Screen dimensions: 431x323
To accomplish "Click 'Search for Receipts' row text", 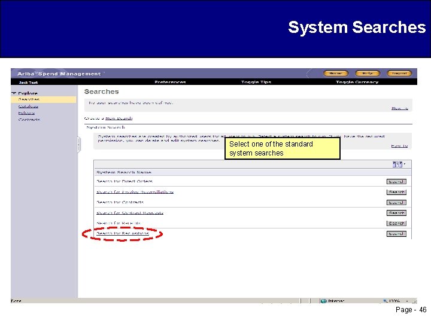I will [119, 223].
